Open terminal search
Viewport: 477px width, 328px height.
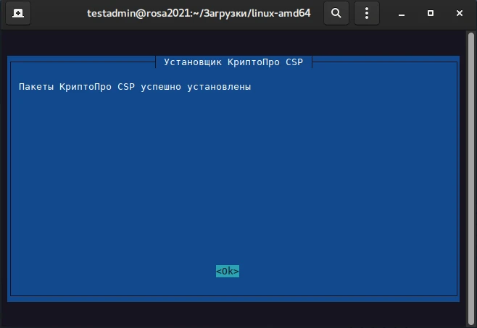click(x=336, y=13)
